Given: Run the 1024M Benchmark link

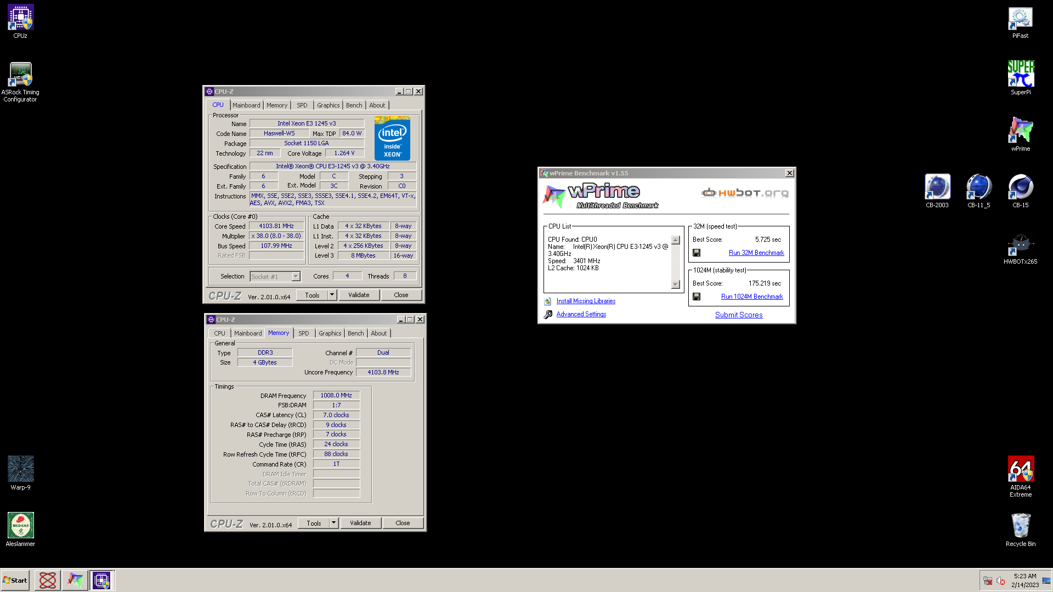Looking at the screenshot, I should [752, 297].
